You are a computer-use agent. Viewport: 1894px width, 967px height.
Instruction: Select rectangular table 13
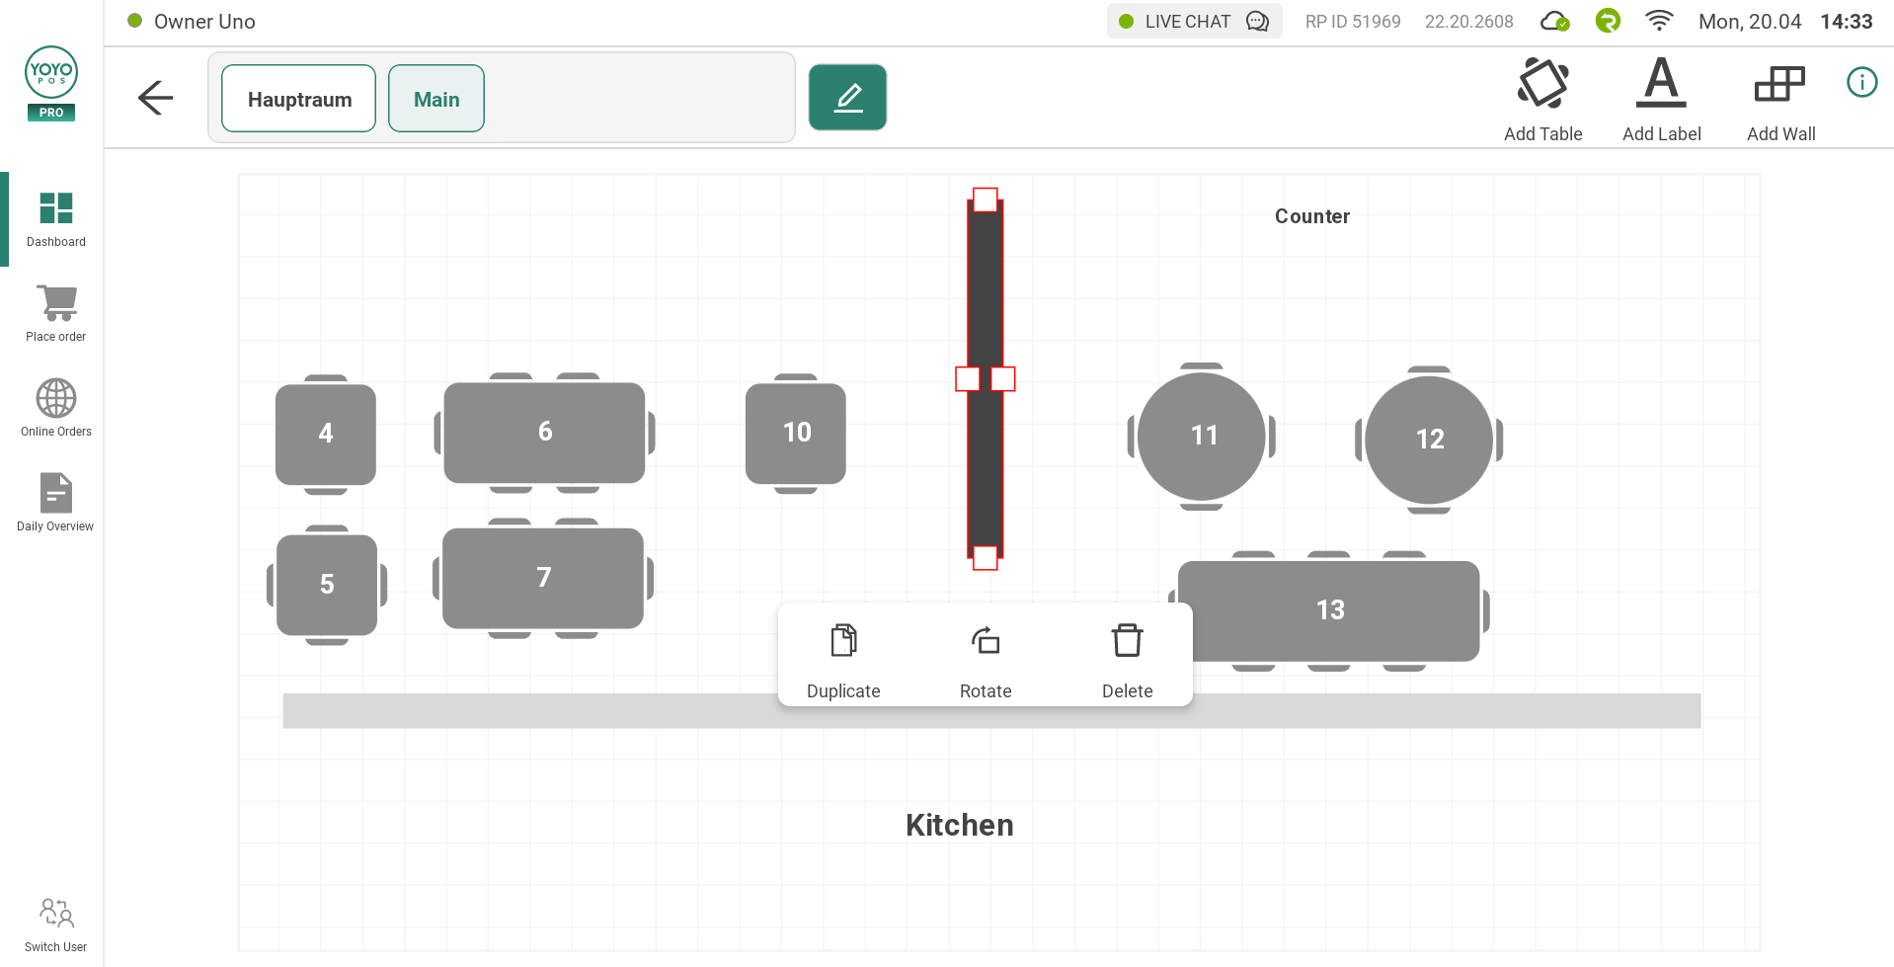point(1329,610)
